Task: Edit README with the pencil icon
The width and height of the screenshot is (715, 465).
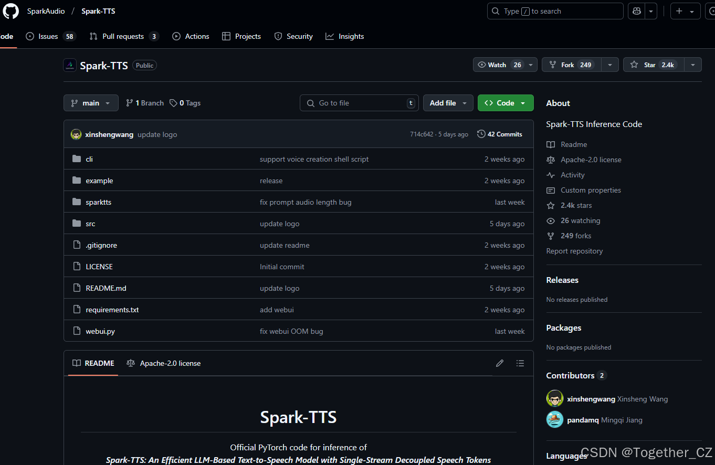Action: (x=500, y=363)
